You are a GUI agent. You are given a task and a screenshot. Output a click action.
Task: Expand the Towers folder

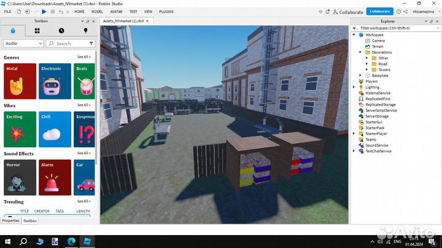367,70
